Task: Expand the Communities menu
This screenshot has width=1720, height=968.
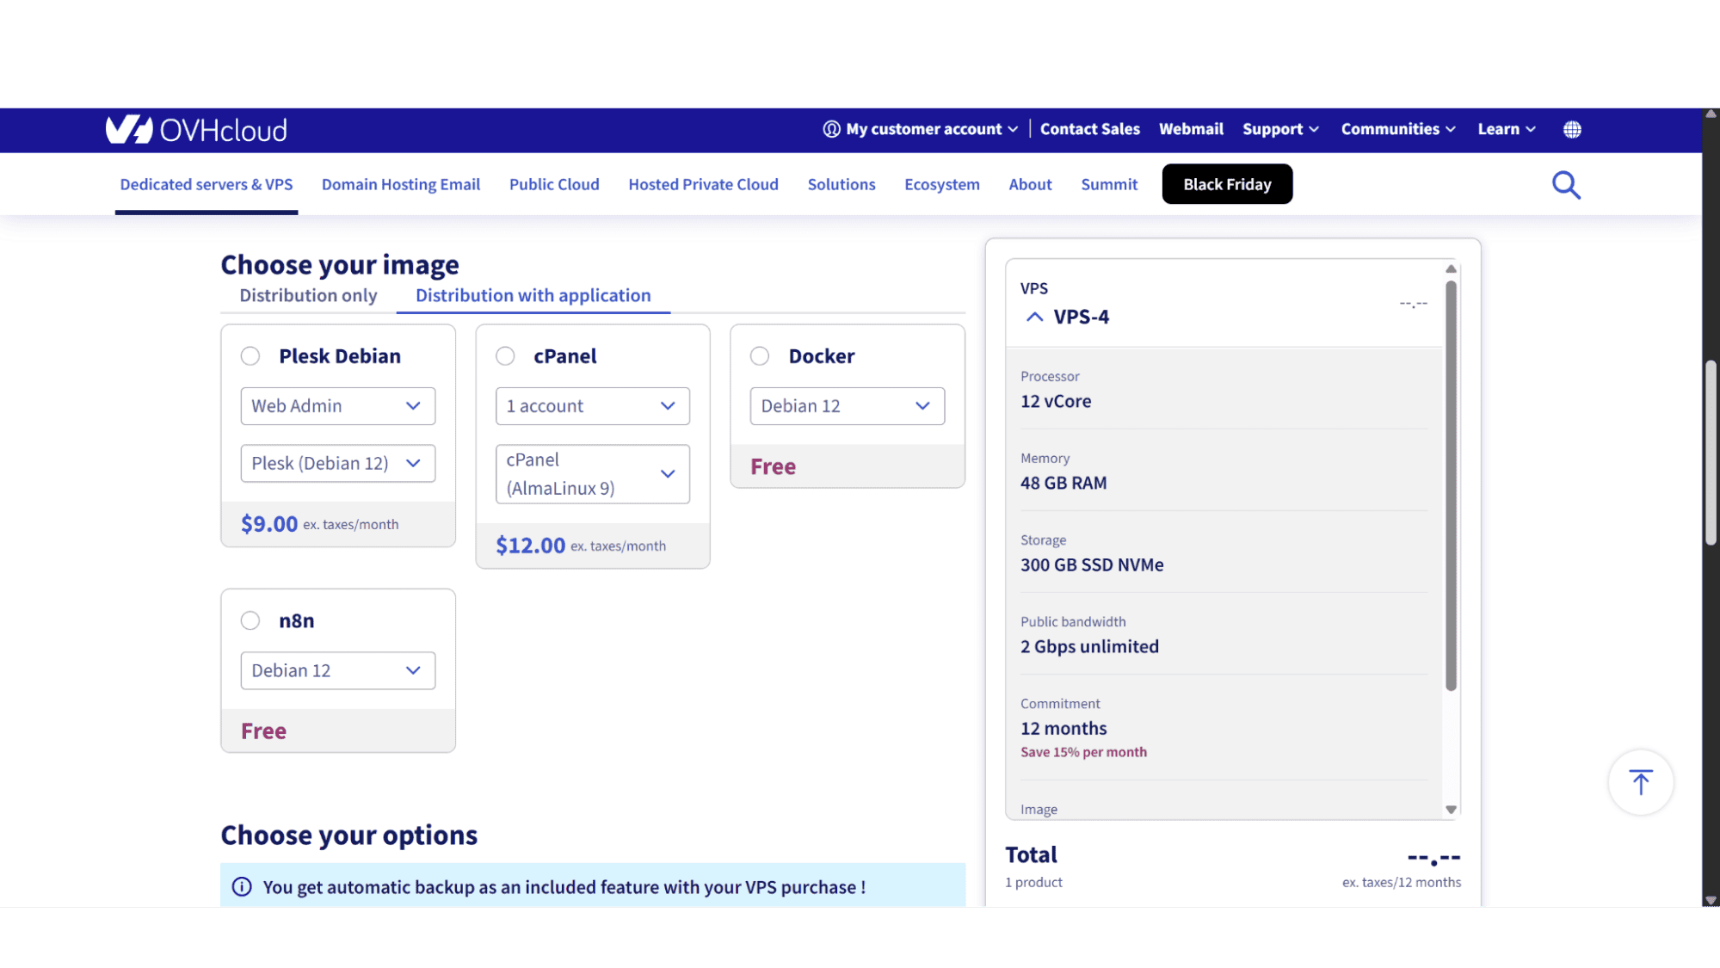Action: [x=1398, y=129]
